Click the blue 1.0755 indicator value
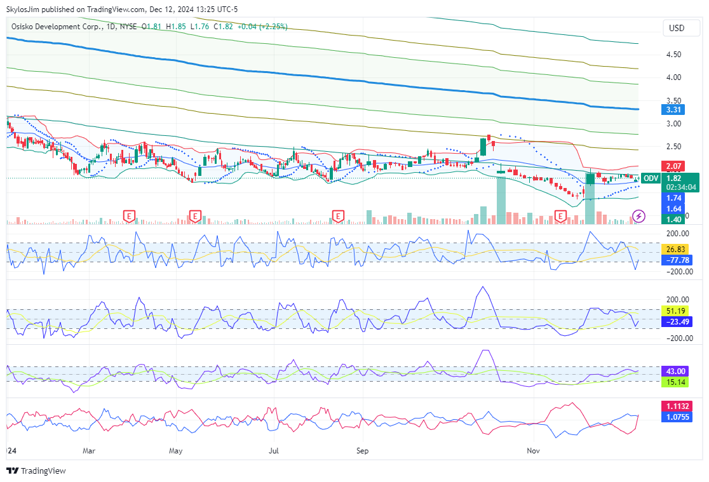The height and width of the screenshot is (482, 709). tap(677, 417)
